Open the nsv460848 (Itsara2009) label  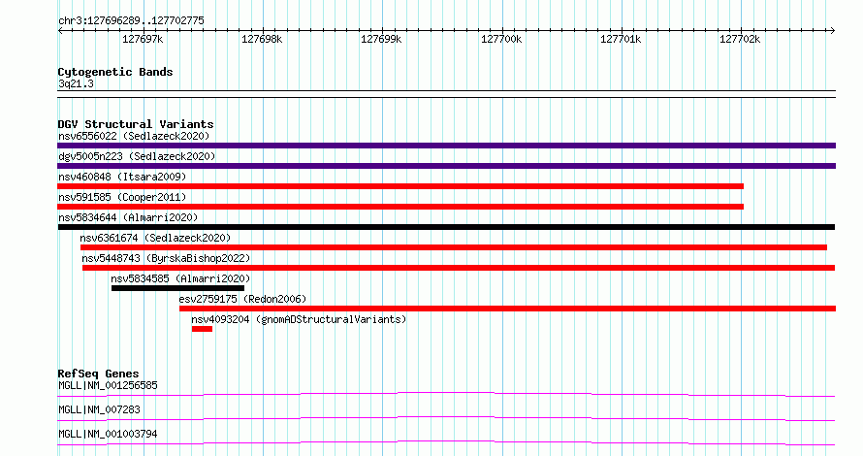point(122,177)
